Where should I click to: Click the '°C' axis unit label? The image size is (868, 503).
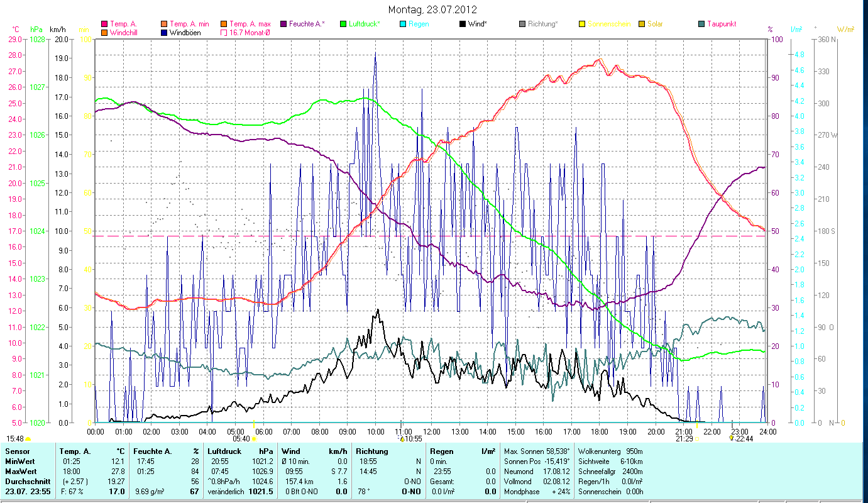(x=16, y=30)
